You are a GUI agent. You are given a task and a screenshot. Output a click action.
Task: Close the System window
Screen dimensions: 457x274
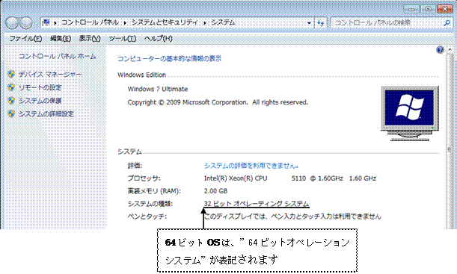(445, 9)
